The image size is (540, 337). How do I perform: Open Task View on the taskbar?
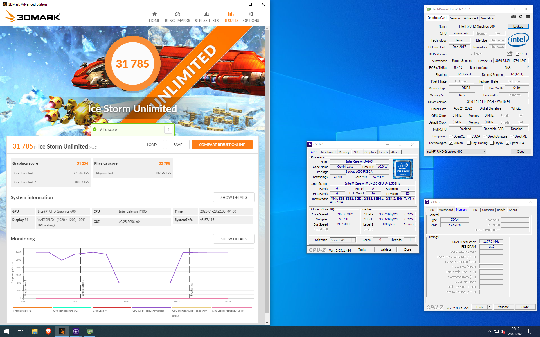click(20, 331)
